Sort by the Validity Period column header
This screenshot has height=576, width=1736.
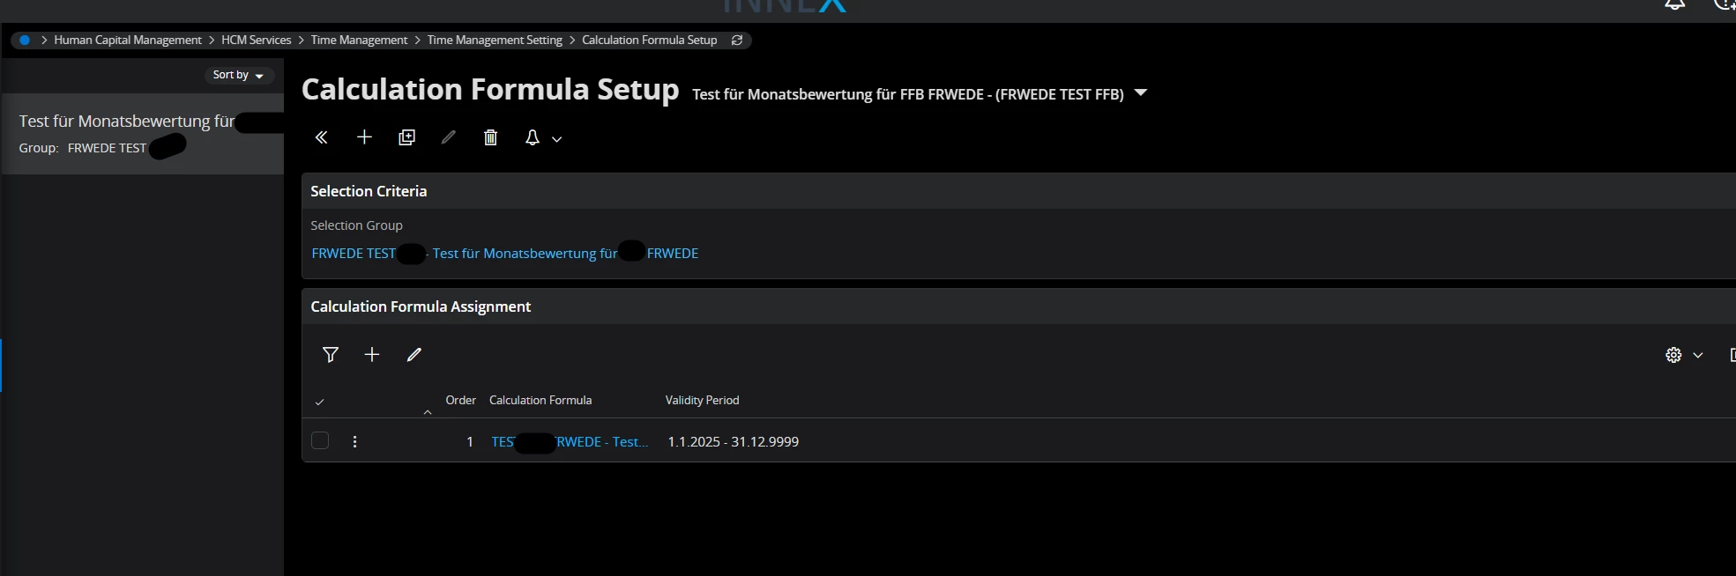(x=703, y=401)
